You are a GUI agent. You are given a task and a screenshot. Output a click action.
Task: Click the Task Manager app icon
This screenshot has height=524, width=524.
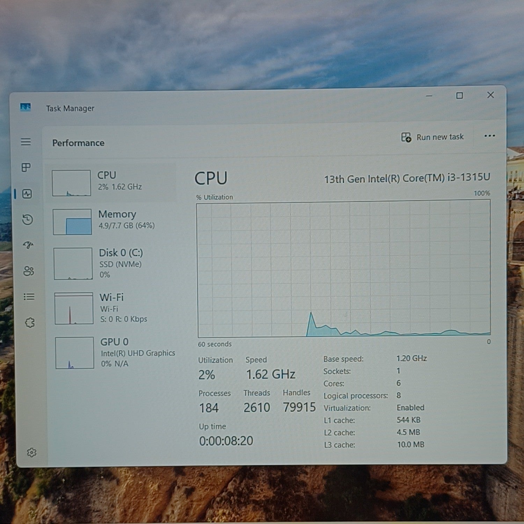tap(26, 107)
